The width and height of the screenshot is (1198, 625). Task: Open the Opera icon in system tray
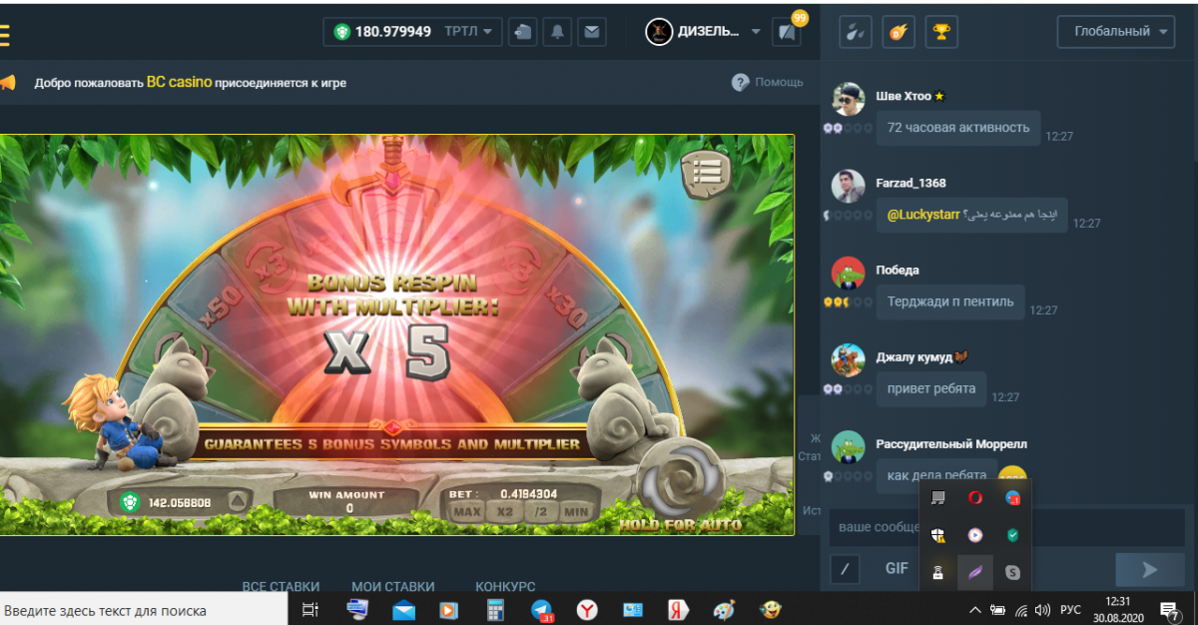[x=975, y=497]
